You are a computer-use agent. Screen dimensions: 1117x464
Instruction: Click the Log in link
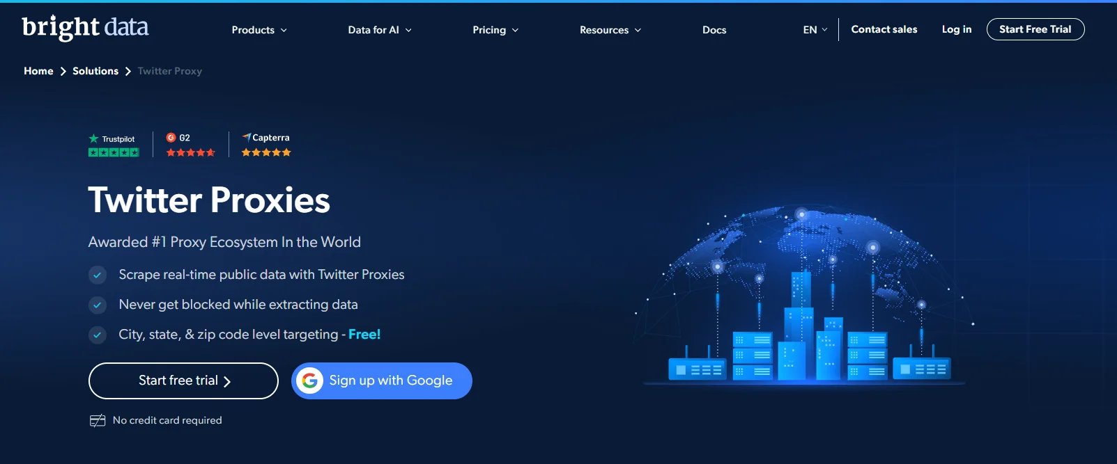(x=957, y=29)
